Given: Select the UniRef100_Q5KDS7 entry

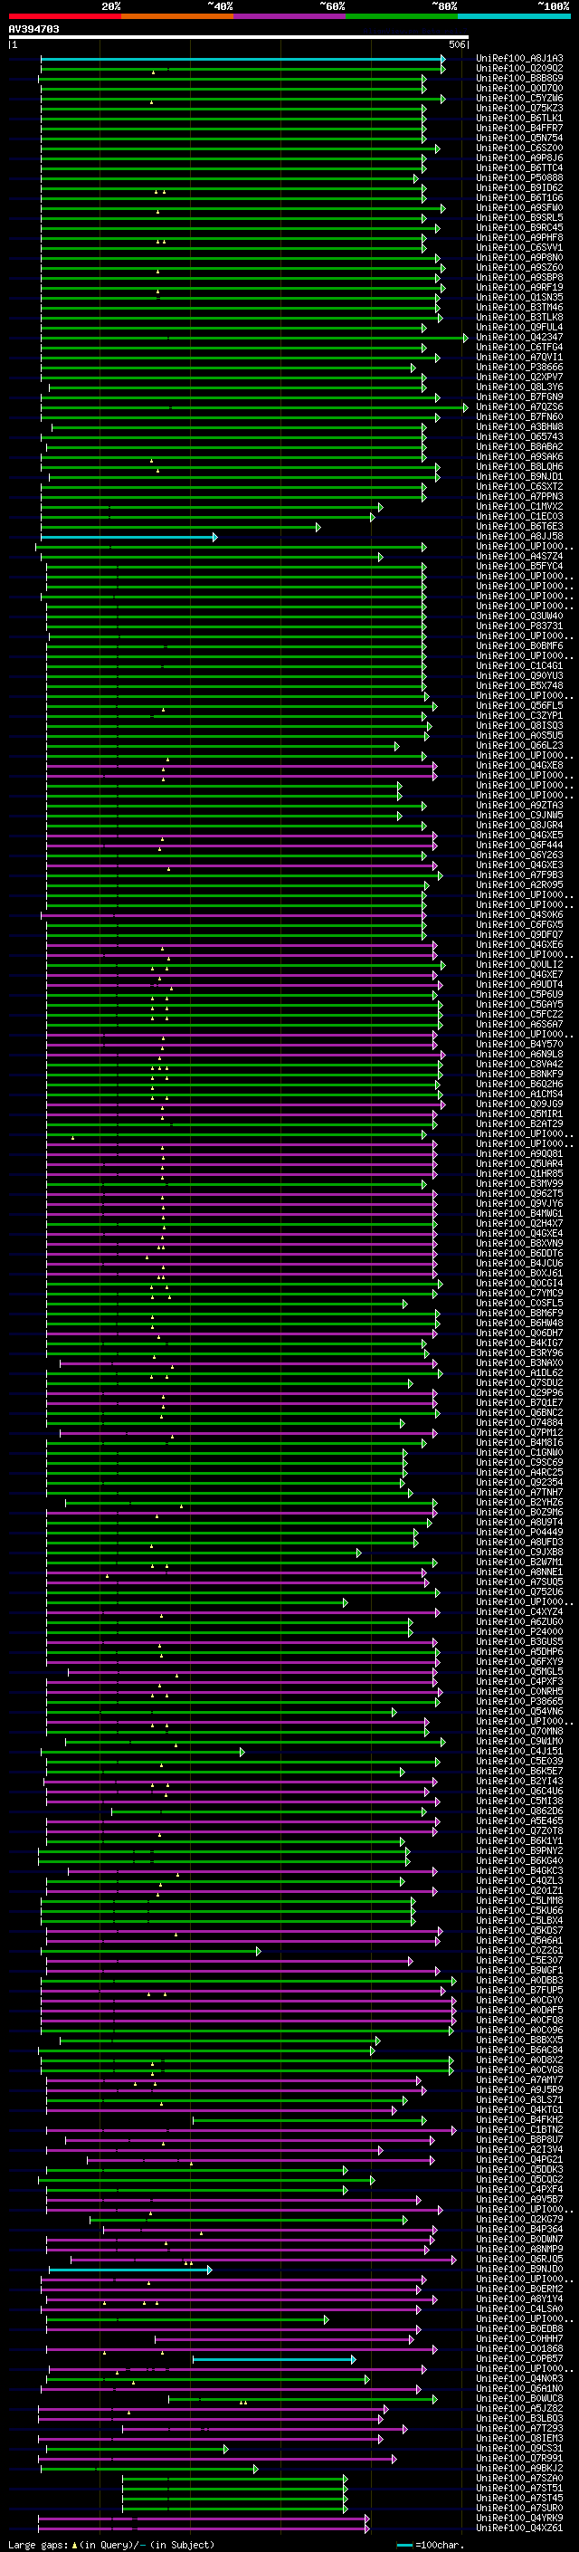Looking at the screenshot, I should tap(519, 1930).
